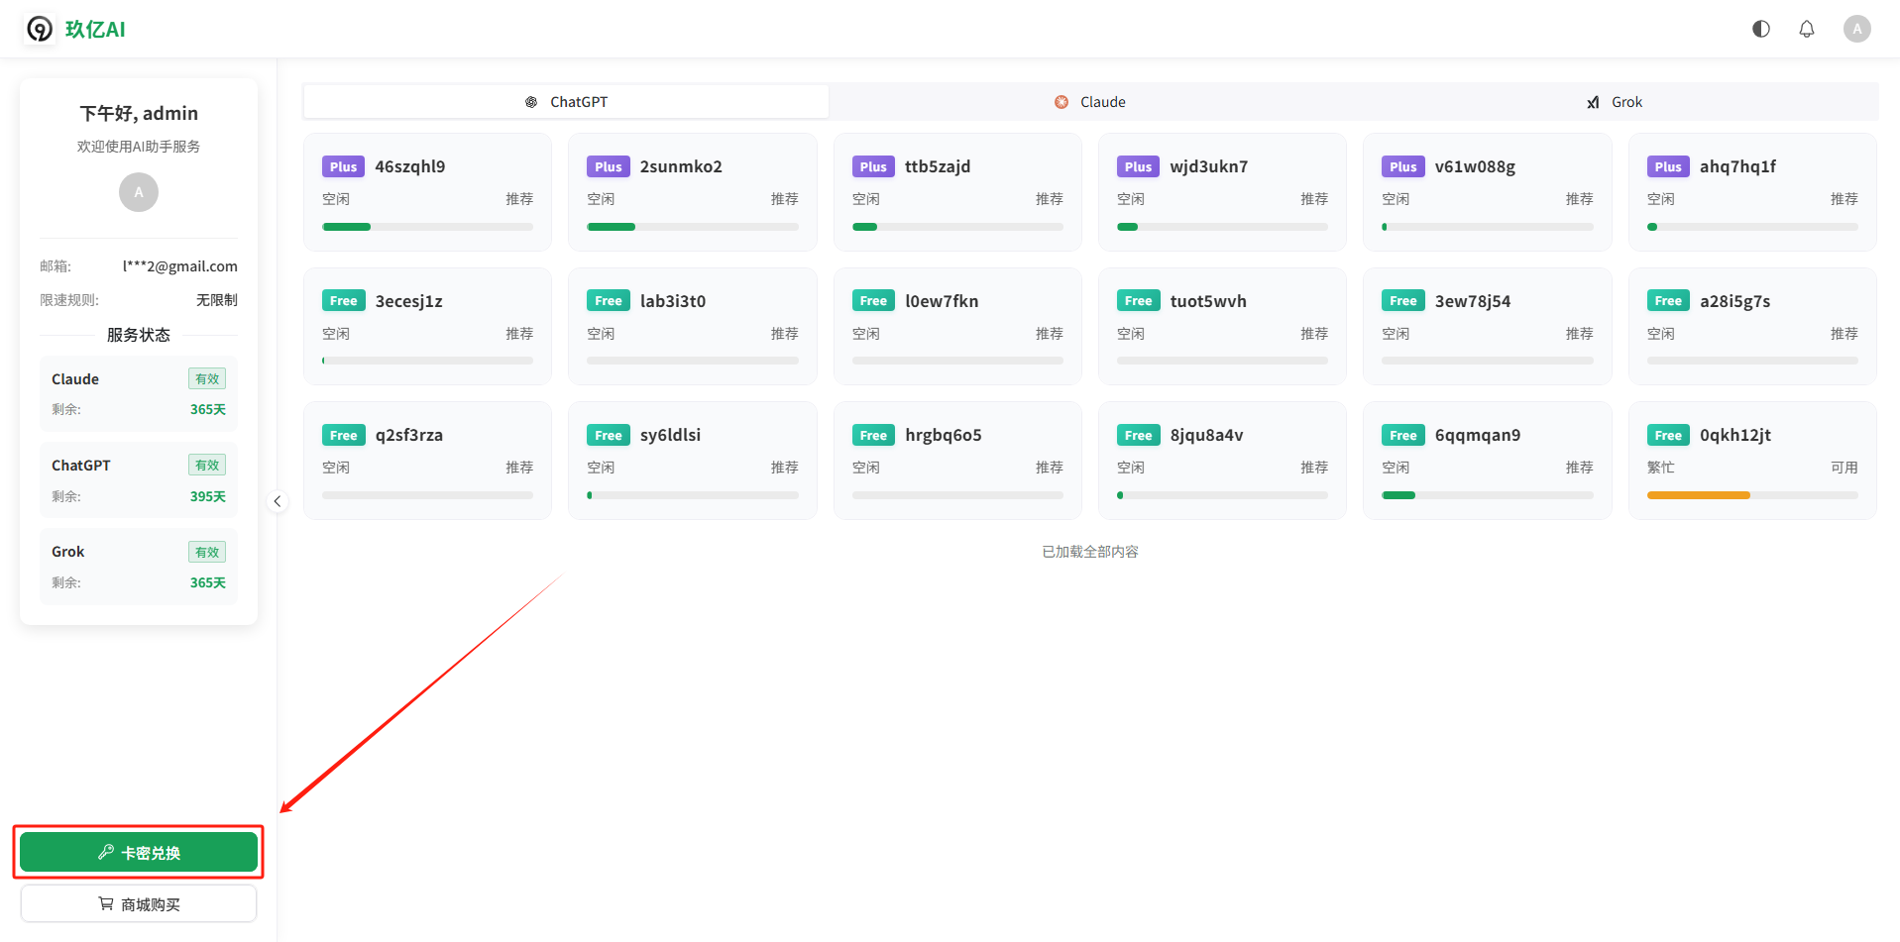Click account name tuot5wvh
Image resolution: width=1900 pixels, height=942 pixels.
click(x=1208, y=301)
